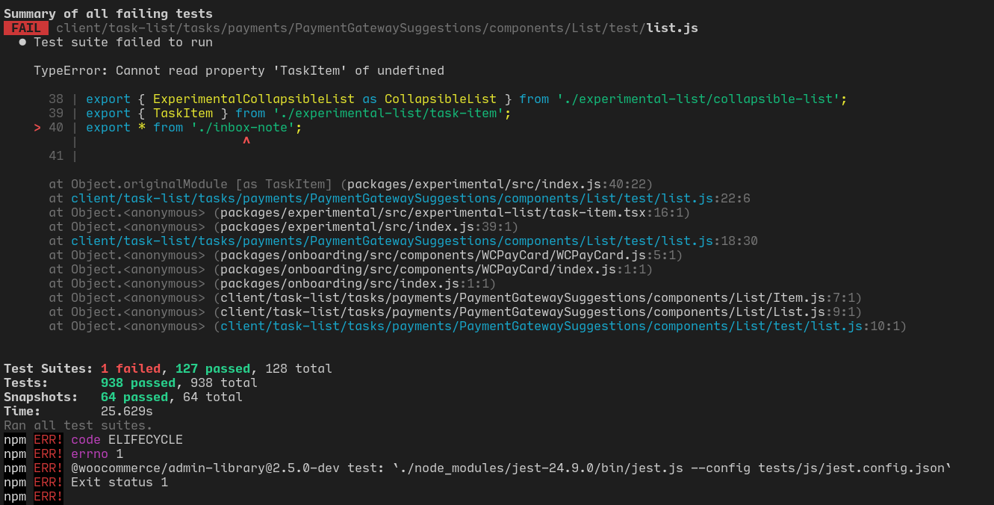The image size is (994, 505).
Task: Click the 'Summary of all failing tests' heading
Action: pos(108,13)
